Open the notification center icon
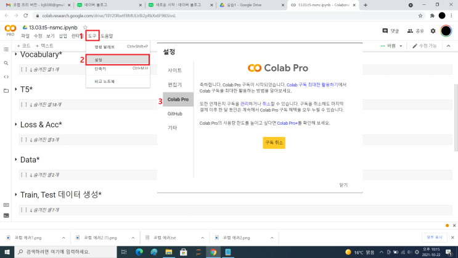The height and width of the screenshot is (258, 458). [449, 252]
